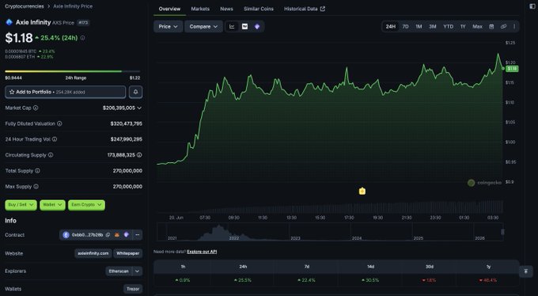Click info icon next to Circulating Supply label

pos(51,155)
